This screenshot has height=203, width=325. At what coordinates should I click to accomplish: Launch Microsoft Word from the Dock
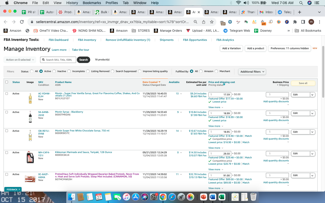[213, 197]
